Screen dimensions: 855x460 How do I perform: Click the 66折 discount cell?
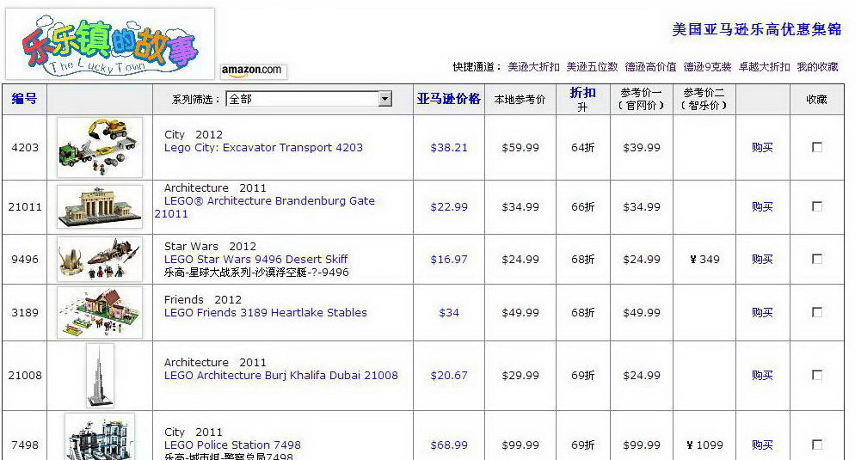[583, 206]
